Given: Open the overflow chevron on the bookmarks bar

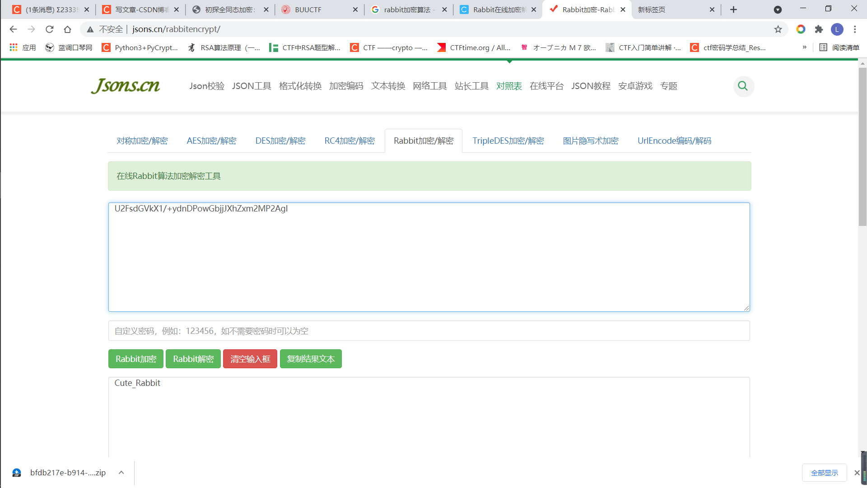Looking at the screenshot, I should (804, 47).
